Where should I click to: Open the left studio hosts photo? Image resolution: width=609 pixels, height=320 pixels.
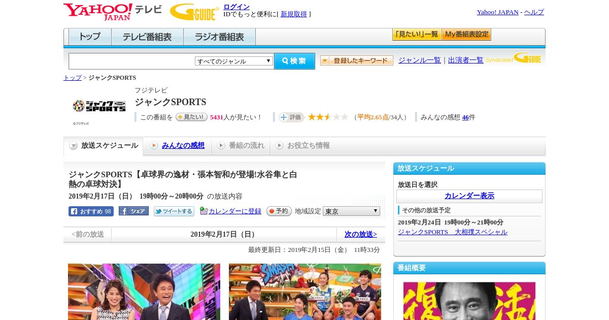point(144,292)
